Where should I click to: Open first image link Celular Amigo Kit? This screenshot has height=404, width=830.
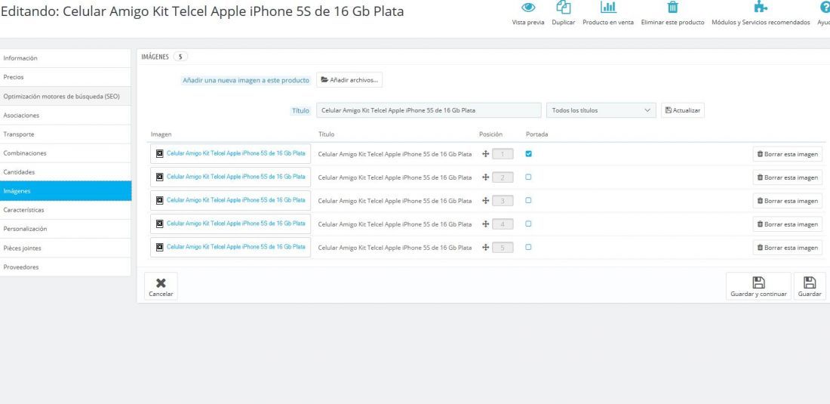pyautogui.click(x=235, y=153)
